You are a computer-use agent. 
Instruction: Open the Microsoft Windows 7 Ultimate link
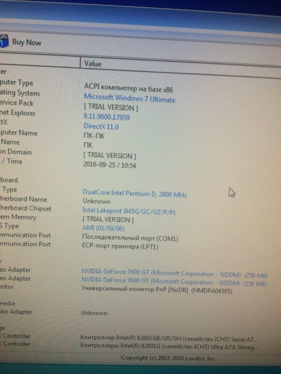tap(130, 98)
